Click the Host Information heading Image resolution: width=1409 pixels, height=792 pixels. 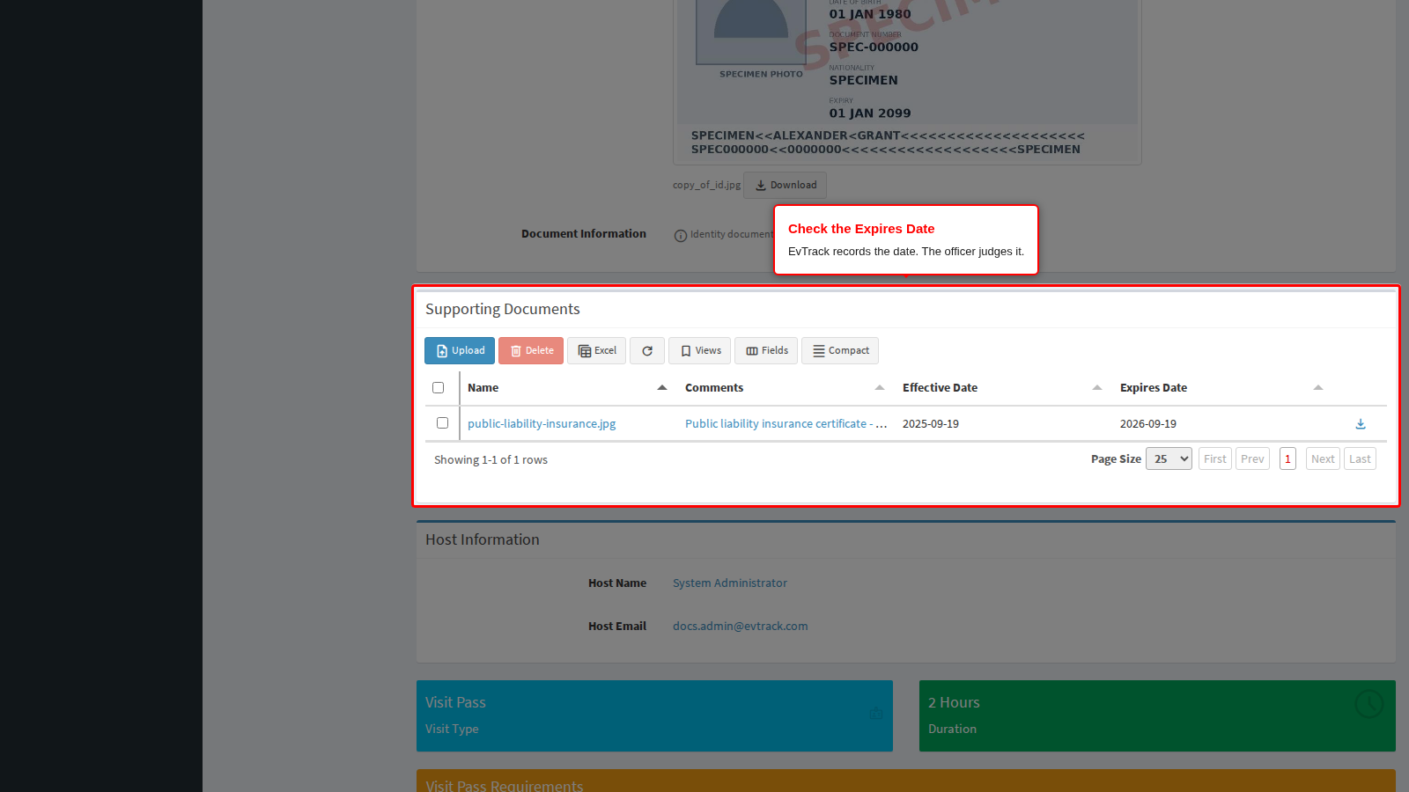click(x=482, y=539)
